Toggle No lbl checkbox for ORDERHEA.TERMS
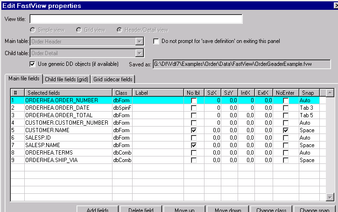This screenshot has height=212, width=338. point(194,153)
